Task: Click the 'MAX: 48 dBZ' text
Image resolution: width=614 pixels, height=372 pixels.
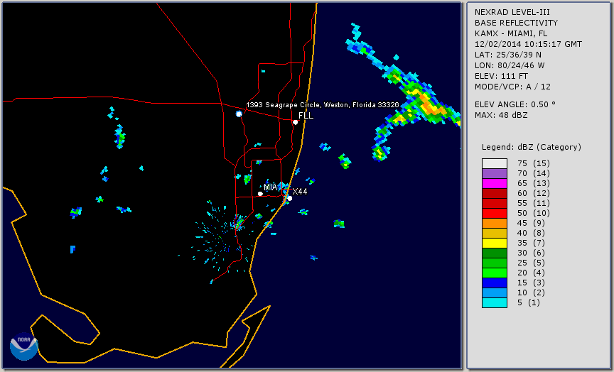Action: tap(501, 115)
